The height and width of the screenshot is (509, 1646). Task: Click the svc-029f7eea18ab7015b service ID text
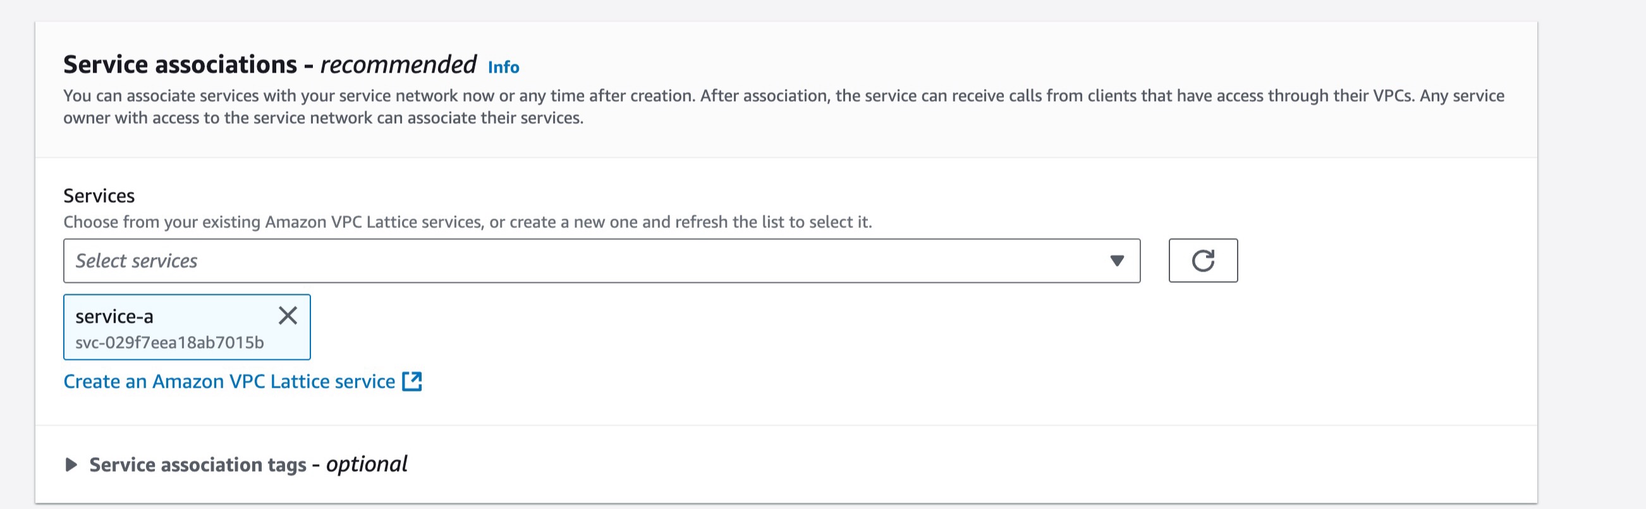click(x=169, y=343)
